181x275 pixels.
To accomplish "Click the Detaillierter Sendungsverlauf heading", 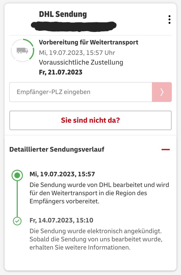I will (57, 149).
